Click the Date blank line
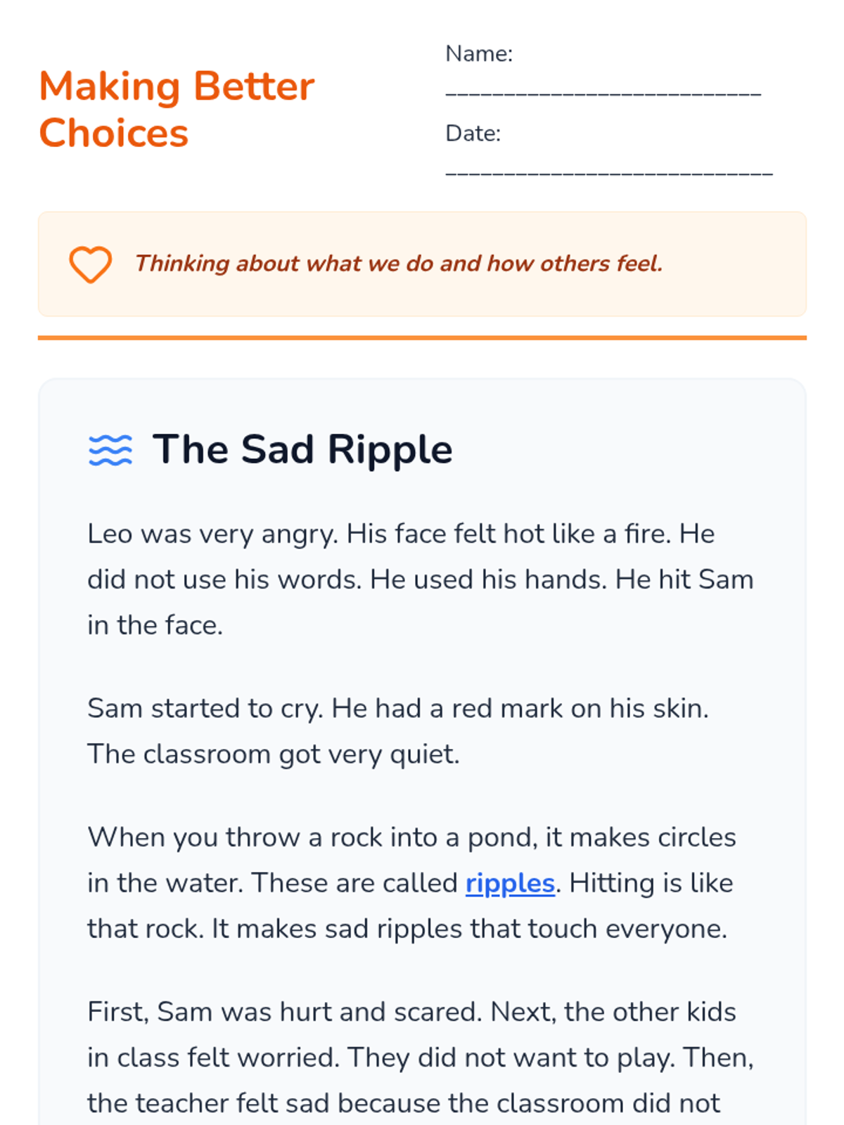This screenshot has height=1125, width=844. (x=609, y=172)
